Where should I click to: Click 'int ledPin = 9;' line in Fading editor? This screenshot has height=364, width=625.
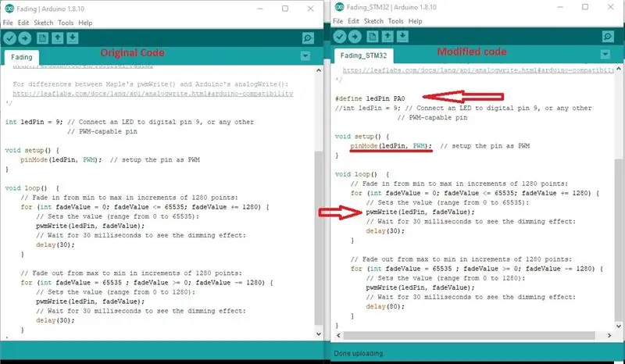(x=130, y=122)
